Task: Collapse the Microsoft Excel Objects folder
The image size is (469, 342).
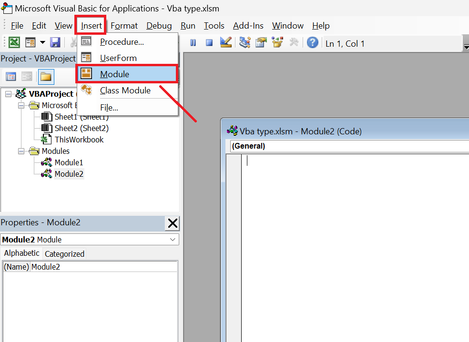Action: coord(21,106)
